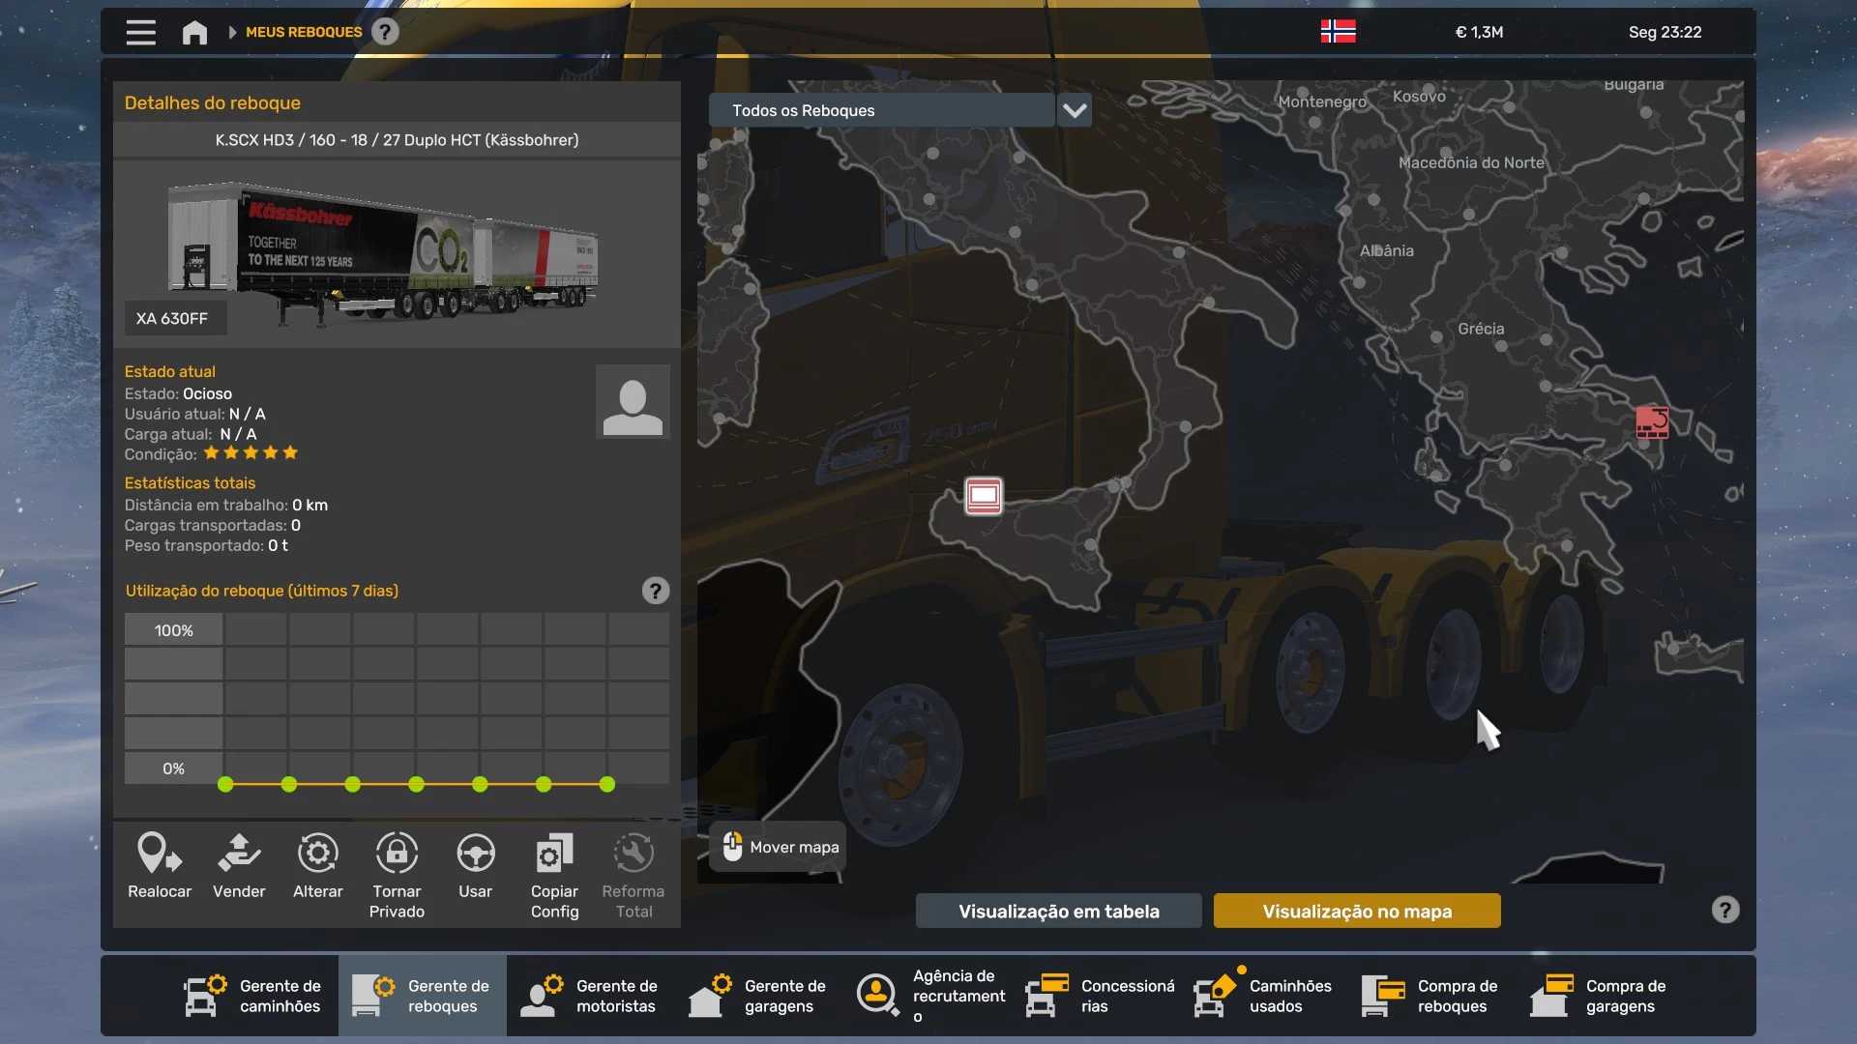Click the red garage marker in Greece
1857x1044 pixels.
[x=1652, y=422]
